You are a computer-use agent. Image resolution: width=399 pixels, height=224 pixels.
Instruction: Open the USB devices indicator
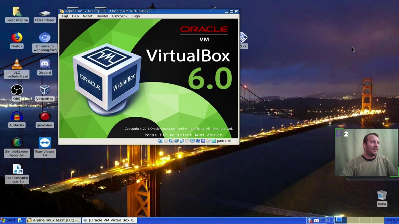[182, 141]
